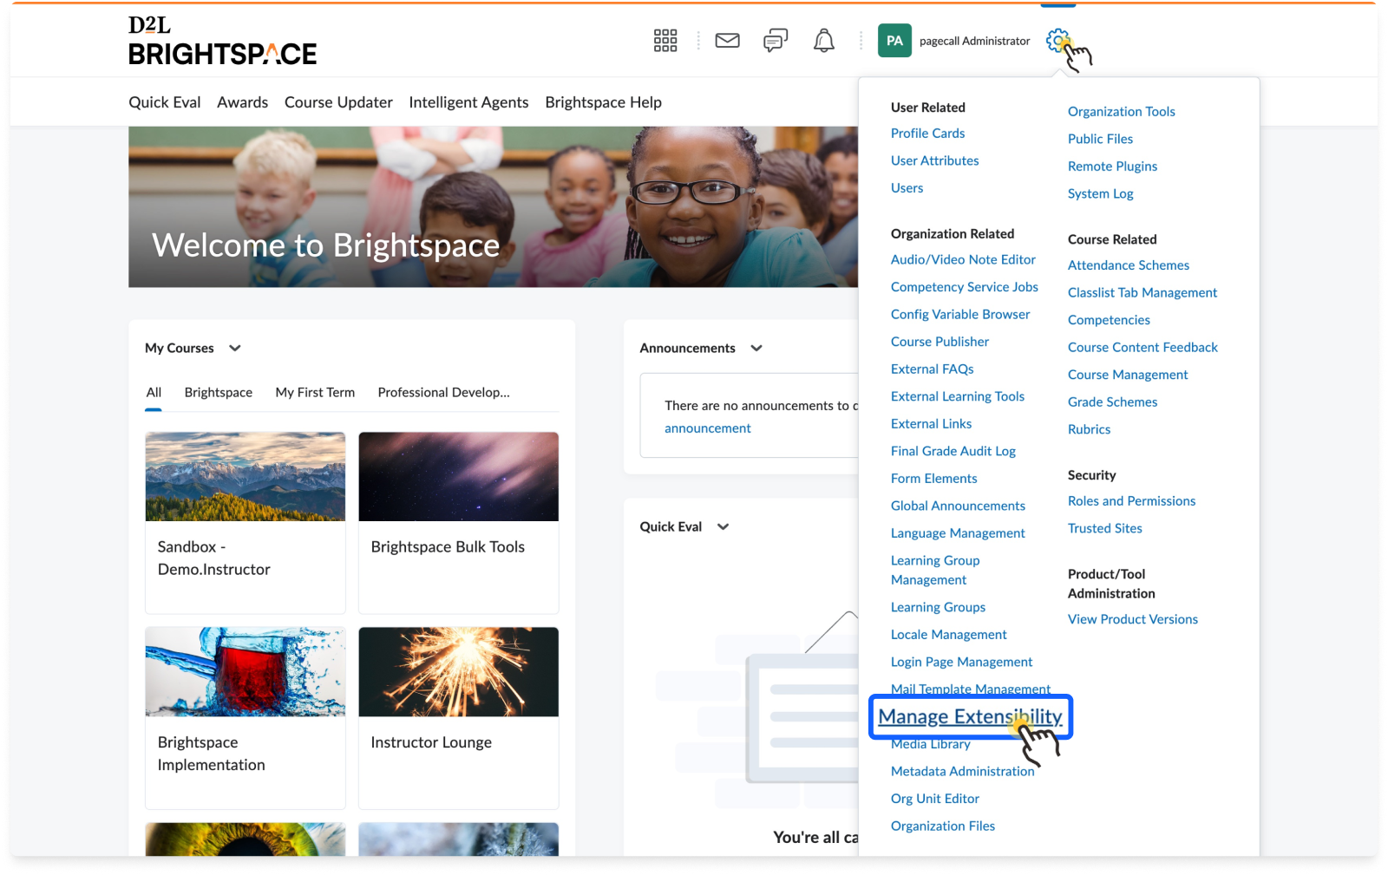This screenshot has width=1388, height=875.
Task: Open Competency Service Jobs link
Action: click(964, 288)
